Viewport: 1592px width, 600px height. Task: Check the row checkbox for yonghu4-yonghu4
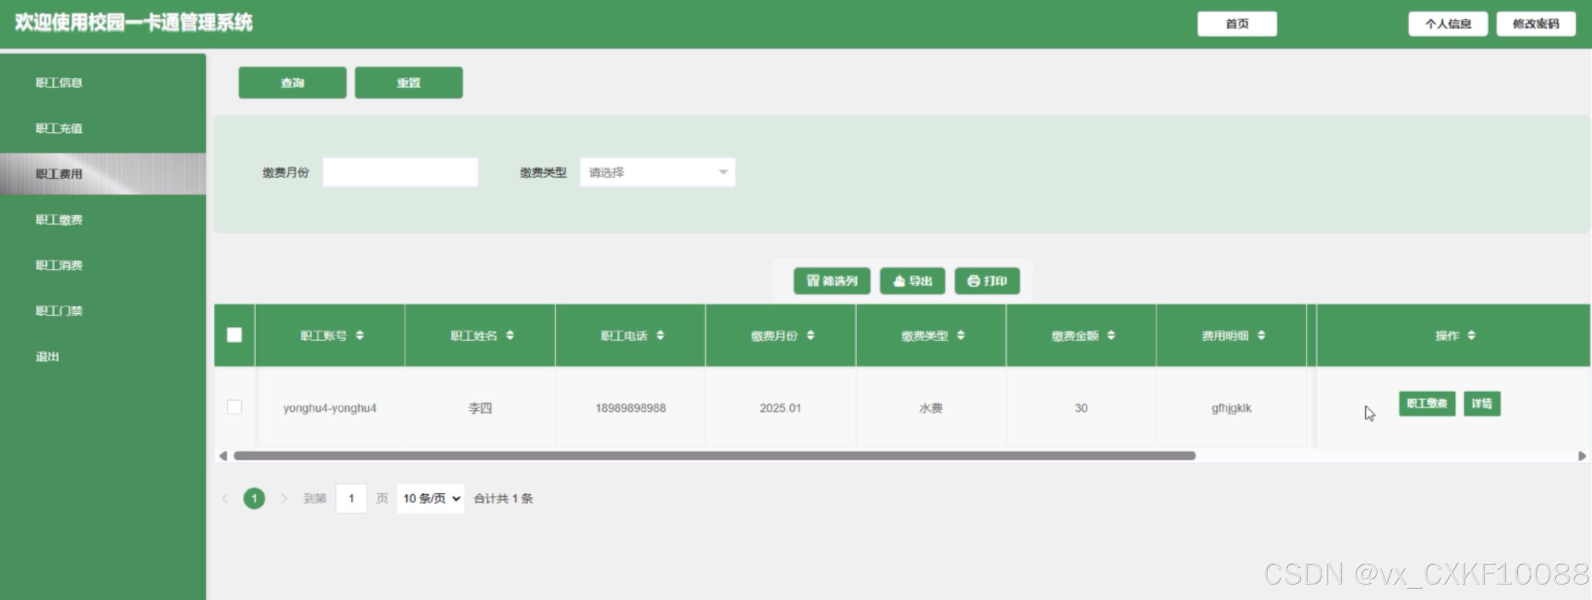[234, 407]
